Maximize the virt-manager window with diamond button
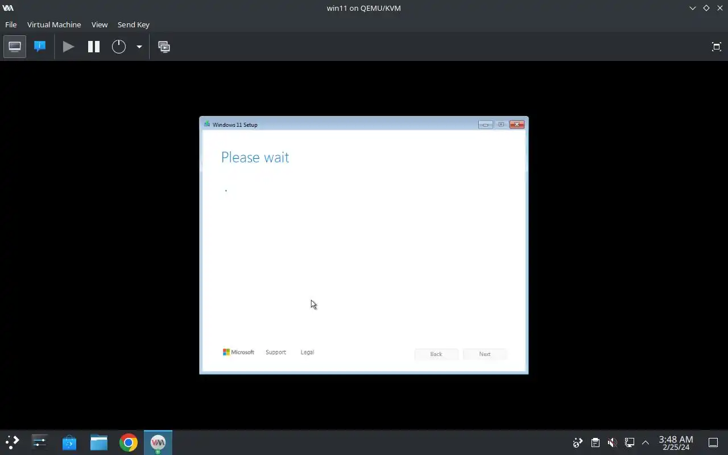Viewport: 728px width, 455px height. [706, 8]
